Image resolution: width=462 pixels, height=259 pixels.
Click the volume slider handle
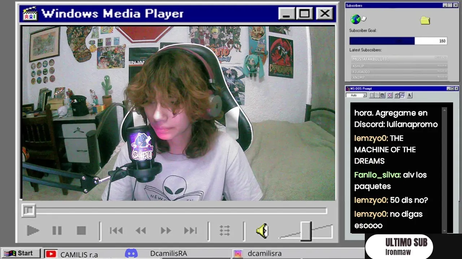point(306,231)
